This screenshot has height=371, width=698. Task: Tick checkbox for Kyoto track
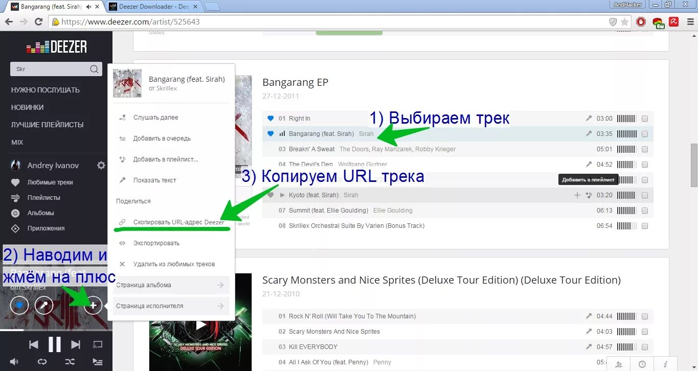[x=645, y=195]
